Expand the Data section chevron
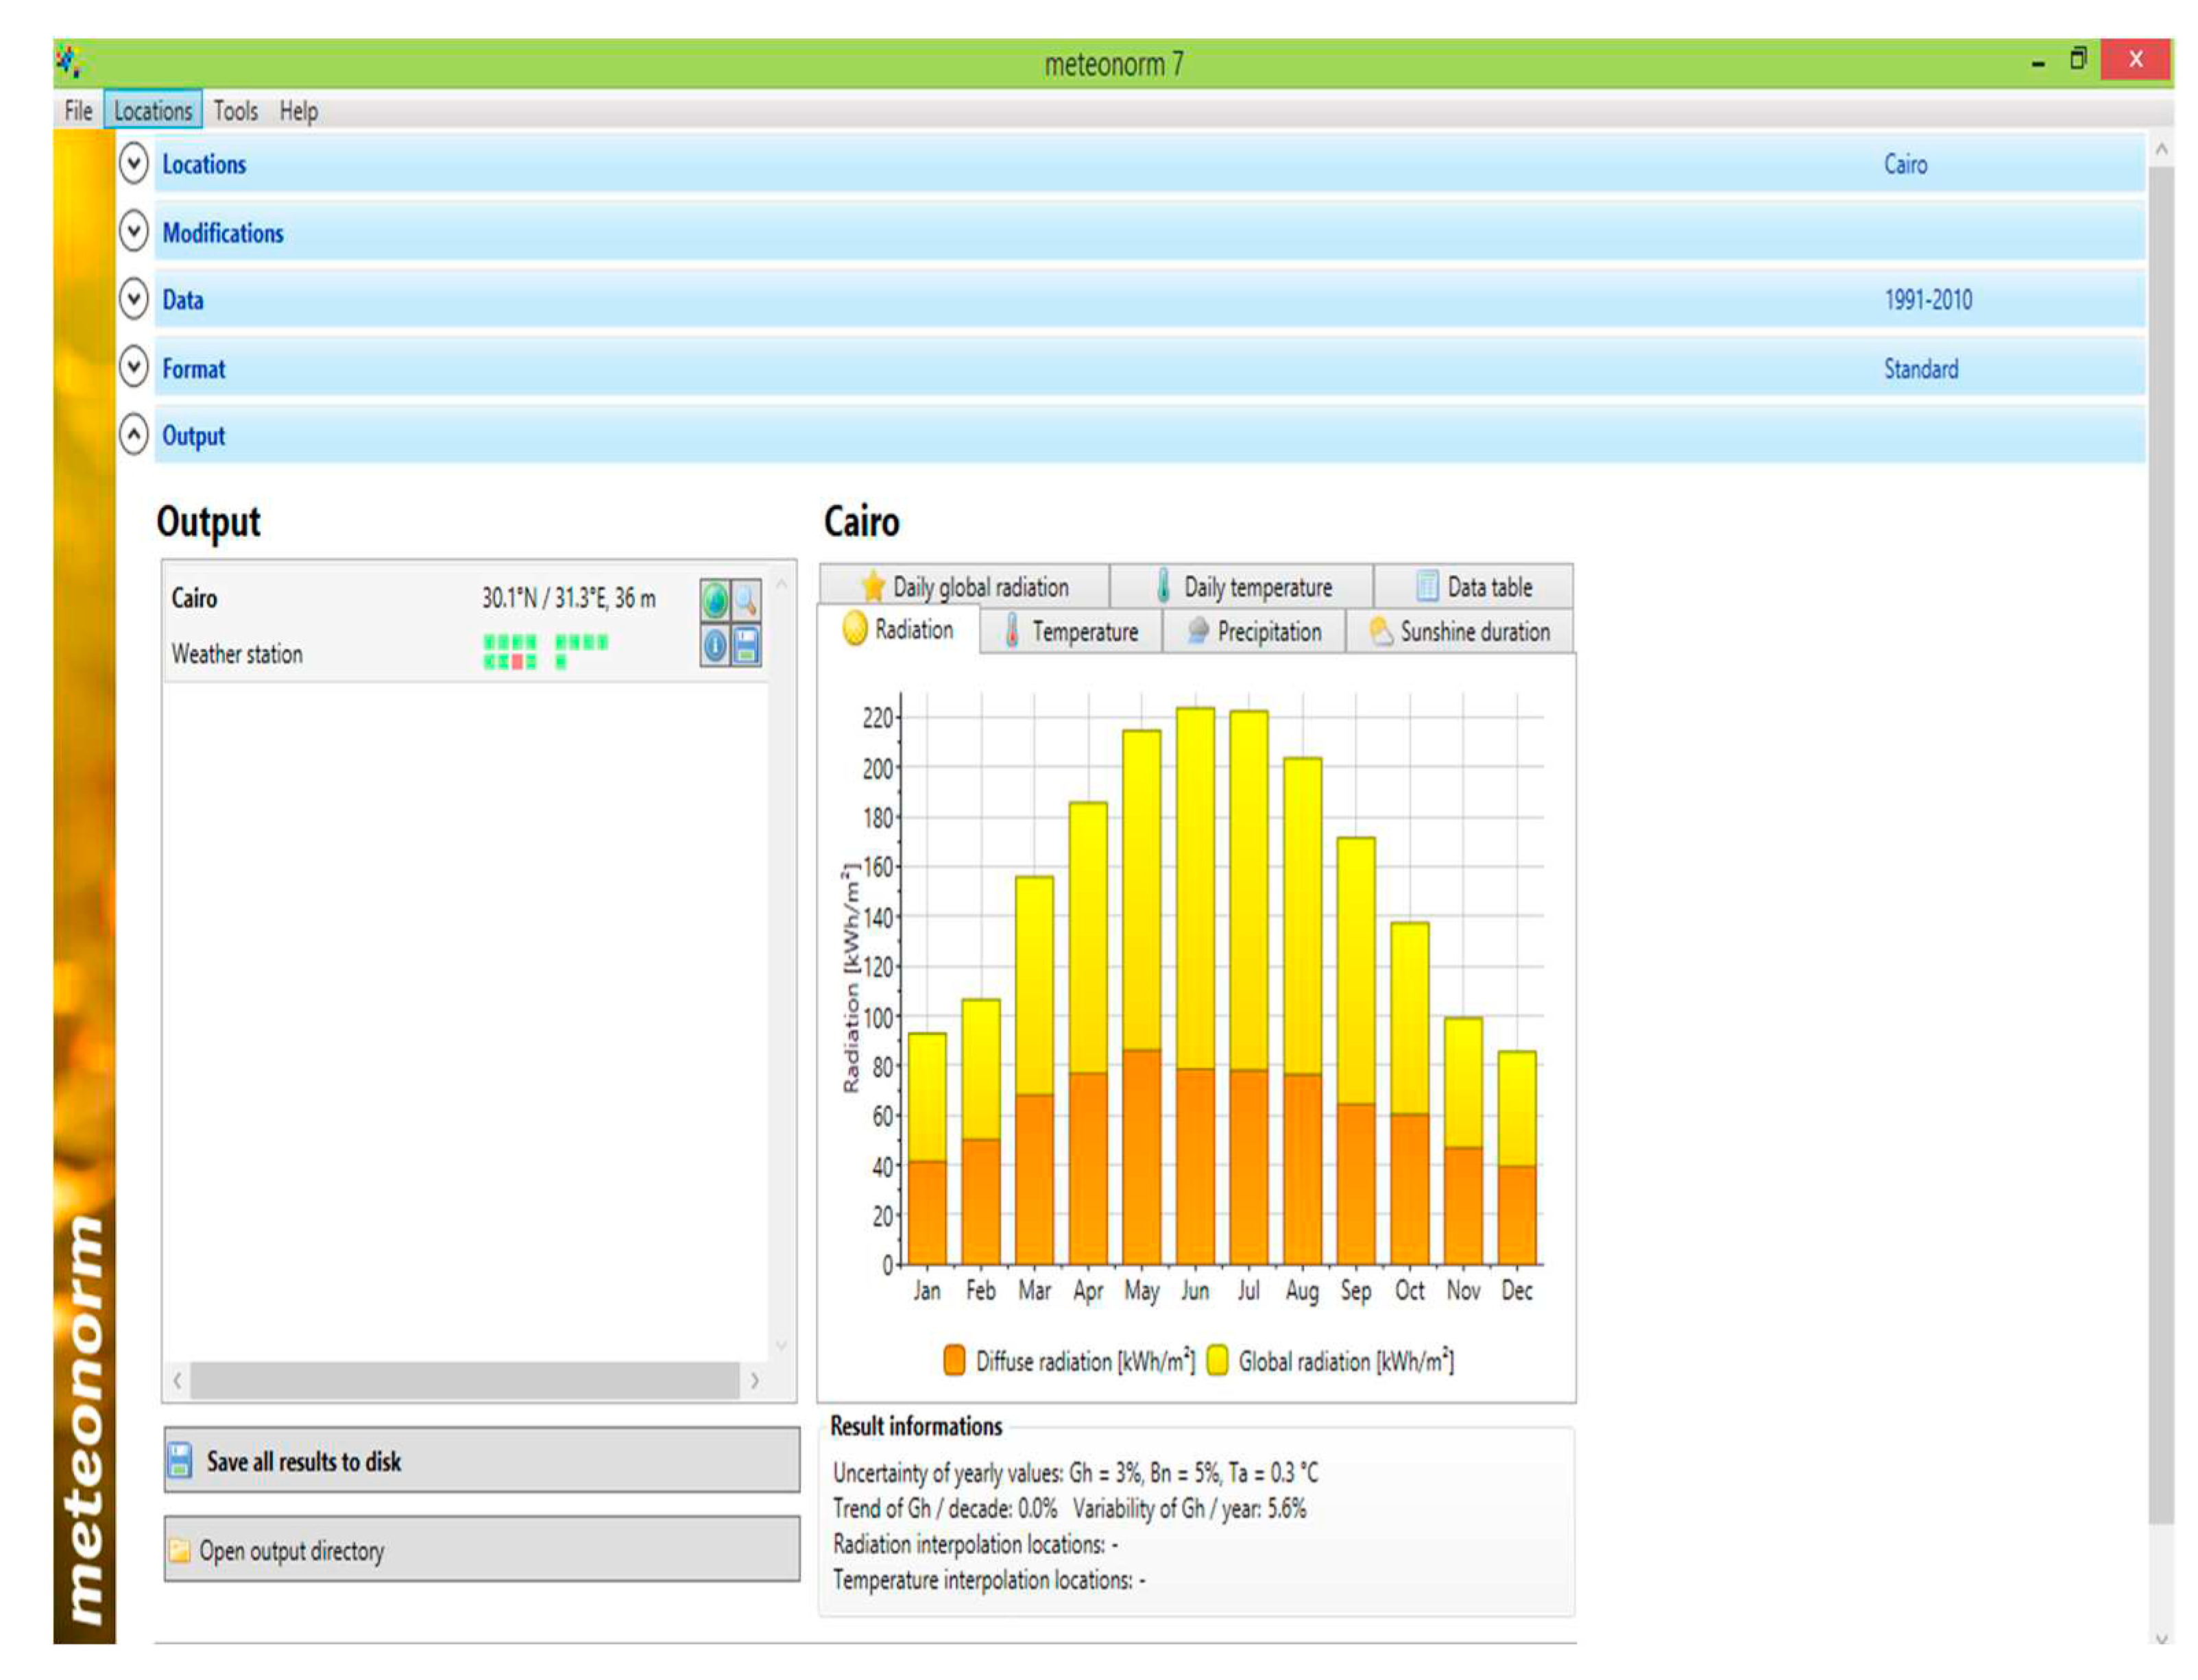2198x1680 pixels. click(133, 298)
